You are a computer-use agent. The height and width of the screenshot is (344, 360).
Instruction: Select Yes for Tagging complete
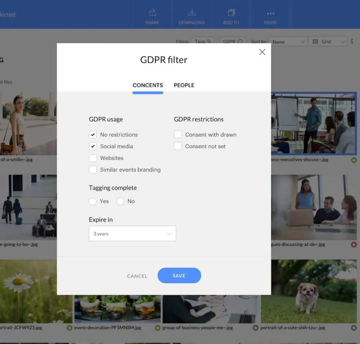(x=93, y=201)
